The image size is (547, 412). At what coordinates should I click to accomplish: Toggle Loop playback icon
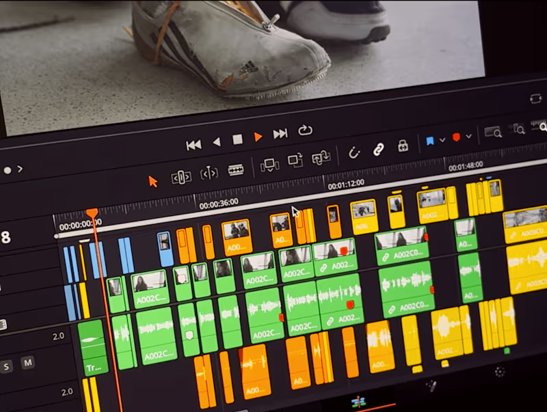305,131
